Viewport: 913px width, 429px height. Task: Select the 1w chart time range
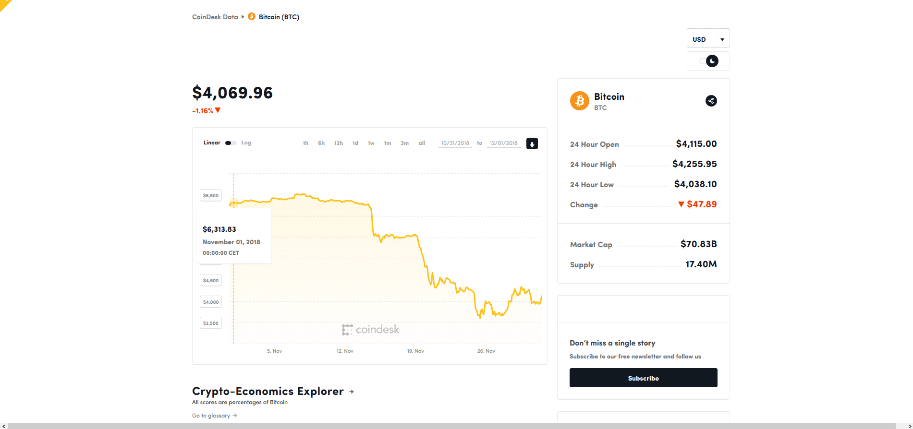coord(371,143)
